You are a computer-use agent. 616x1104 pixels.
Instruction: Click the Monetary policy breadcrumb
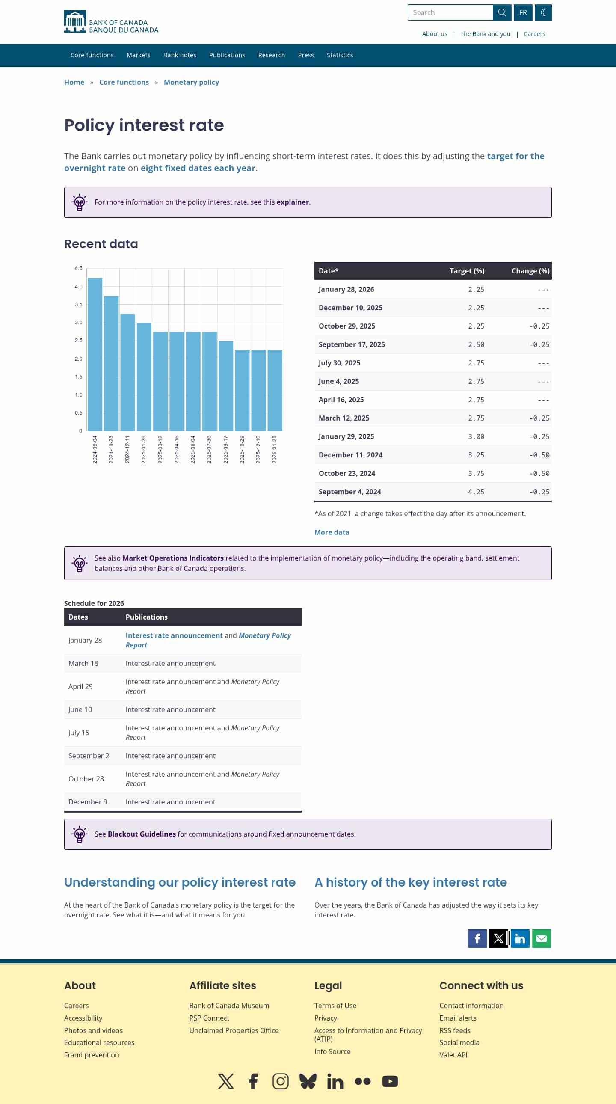[191, 82]
